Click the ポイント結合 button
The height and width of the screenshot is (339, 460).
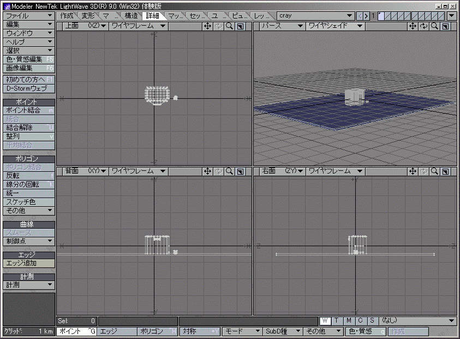(x=28, y=110)
